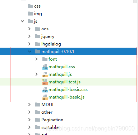
Task: Expand the aes folder
Action: (29, 29)
